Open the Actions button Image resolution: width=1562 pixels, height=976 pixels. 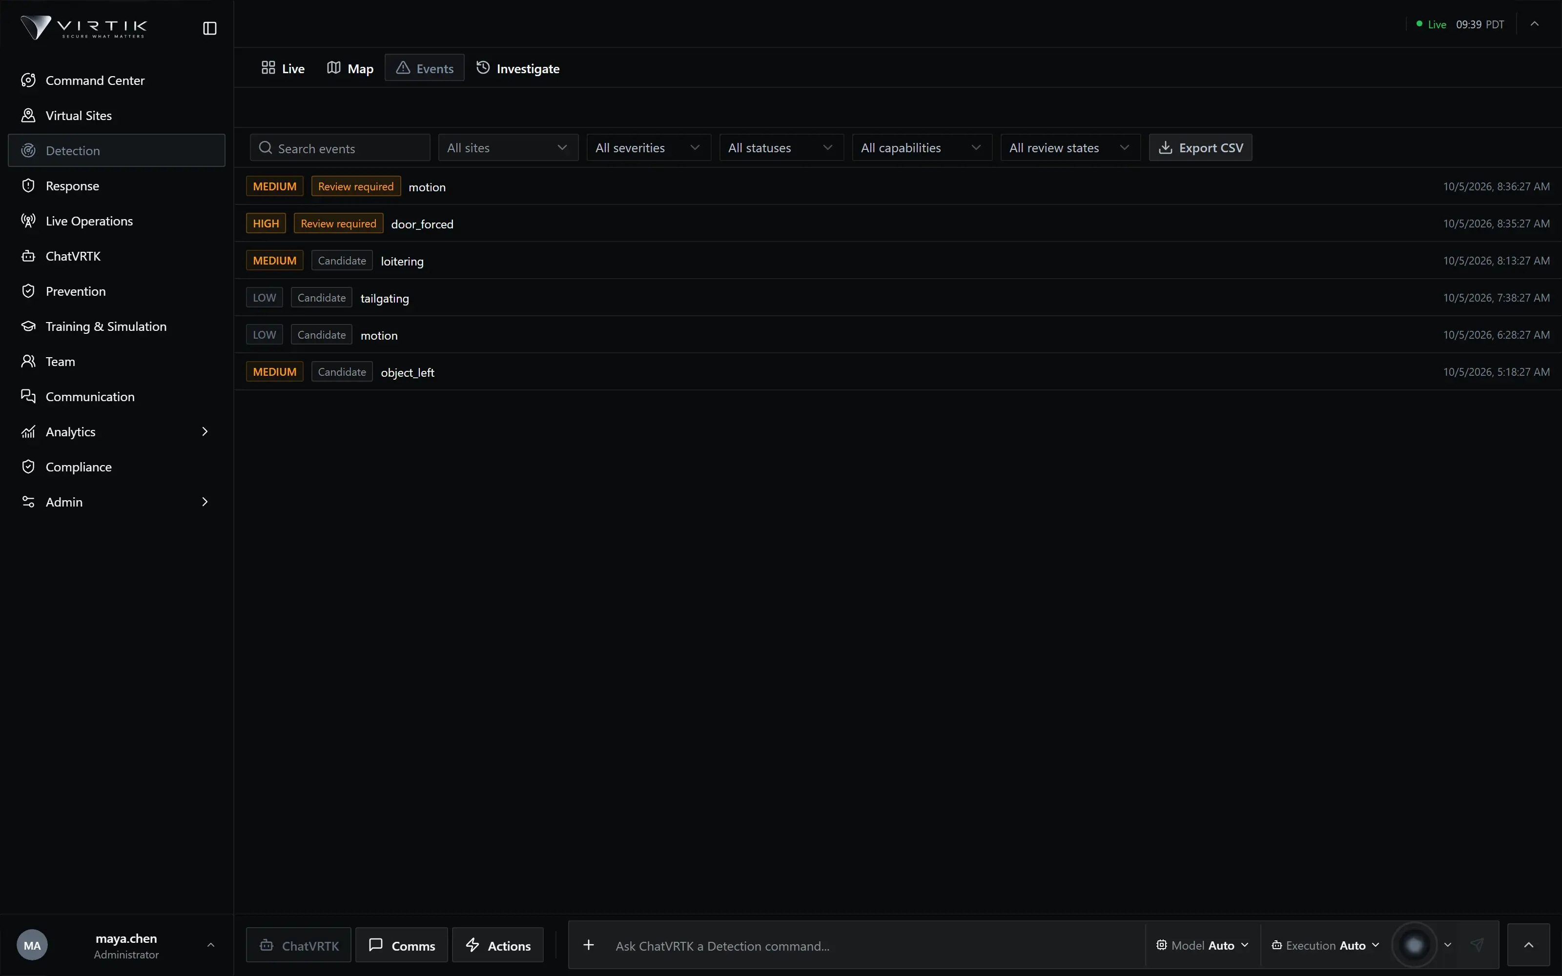point(498,946)
